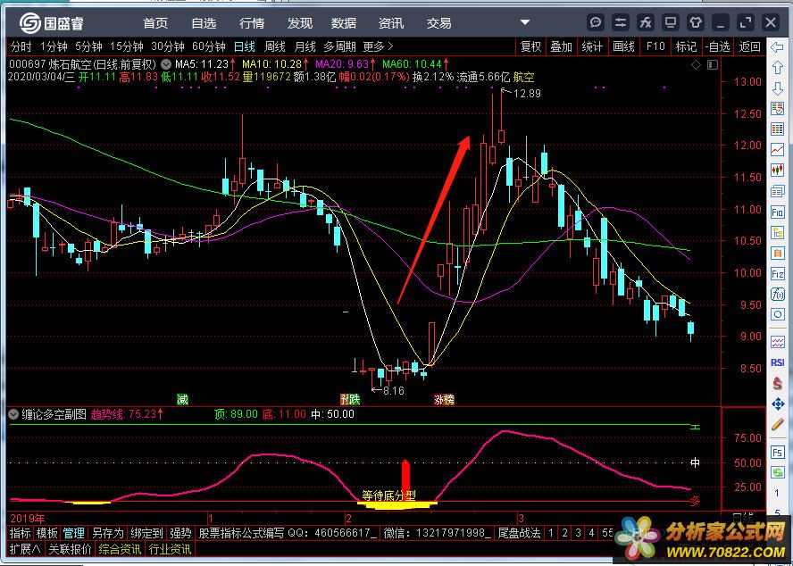Click the F10 sidebar icon
This screenshot has height=566, width=793.
coord(777,211)
